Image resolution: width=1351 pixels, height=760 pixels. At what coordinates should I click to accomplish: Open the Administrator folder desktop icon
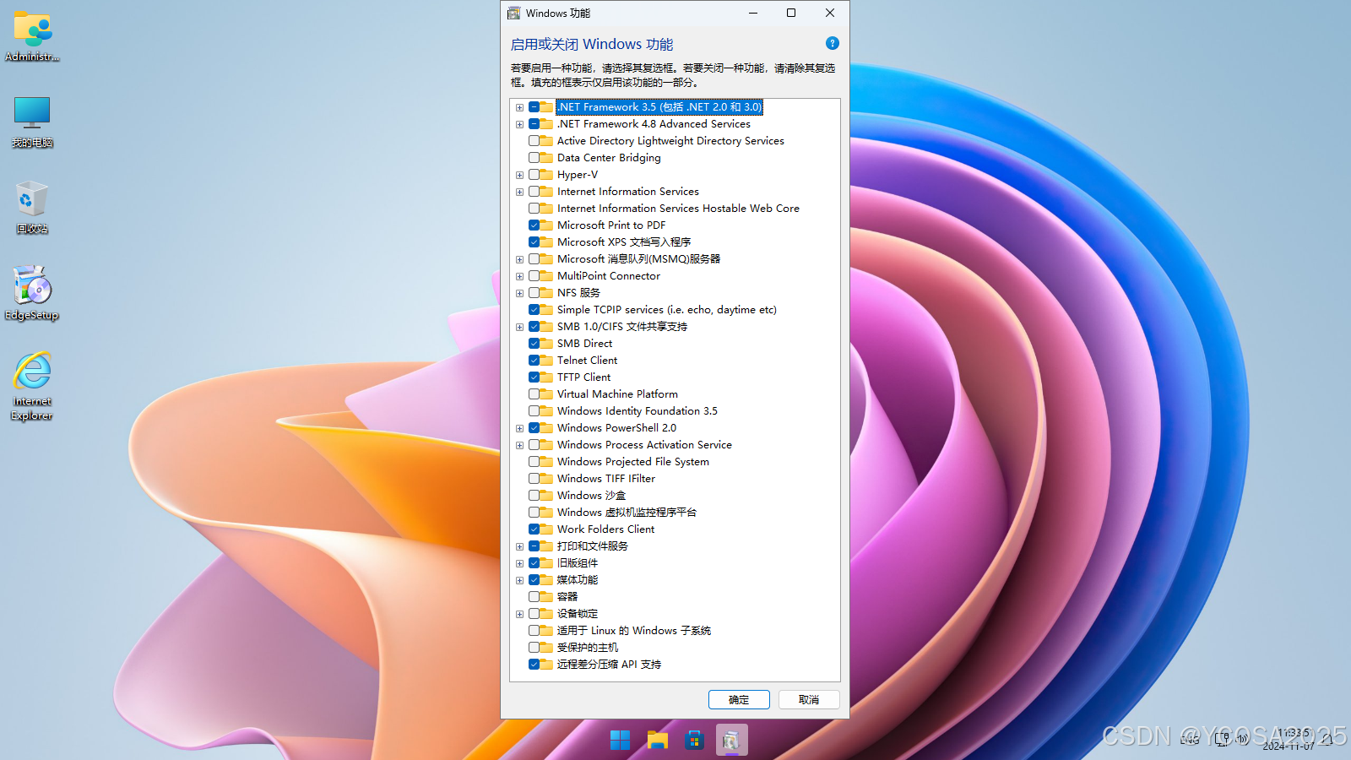point(32,36)
